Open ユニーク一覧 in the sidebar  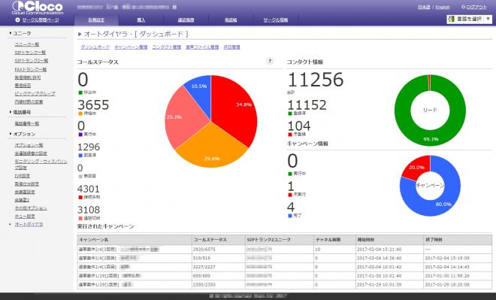click(27, 44)
